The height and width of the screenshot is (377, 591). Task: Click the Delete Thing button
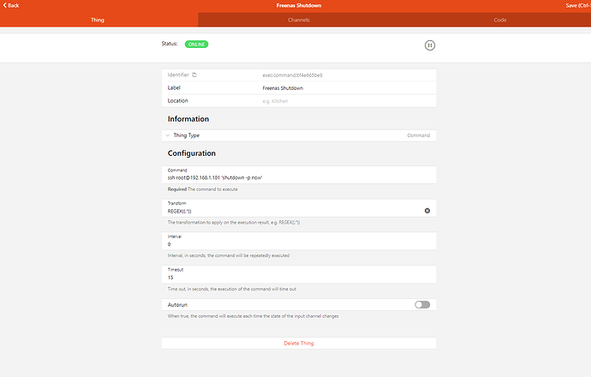click(x=299, y=343)
